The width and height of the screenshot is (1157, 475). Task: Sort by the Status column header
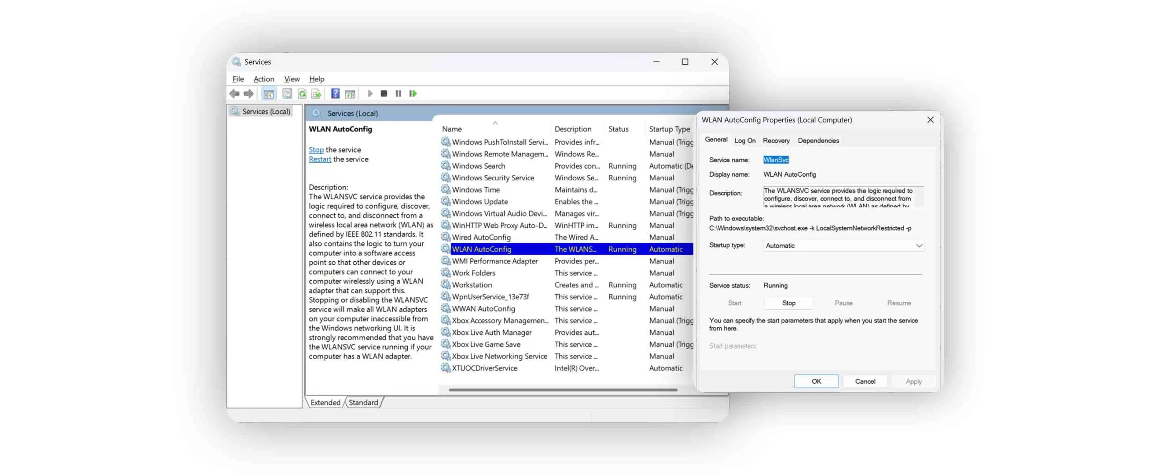[x=618, y=129]
